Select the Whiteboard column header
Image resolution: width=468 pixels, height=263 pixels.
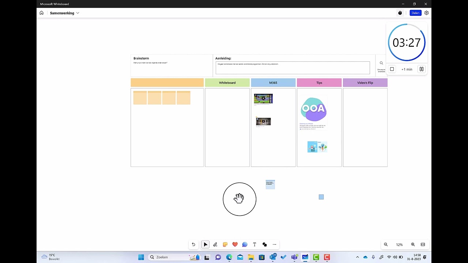(227, 83)
